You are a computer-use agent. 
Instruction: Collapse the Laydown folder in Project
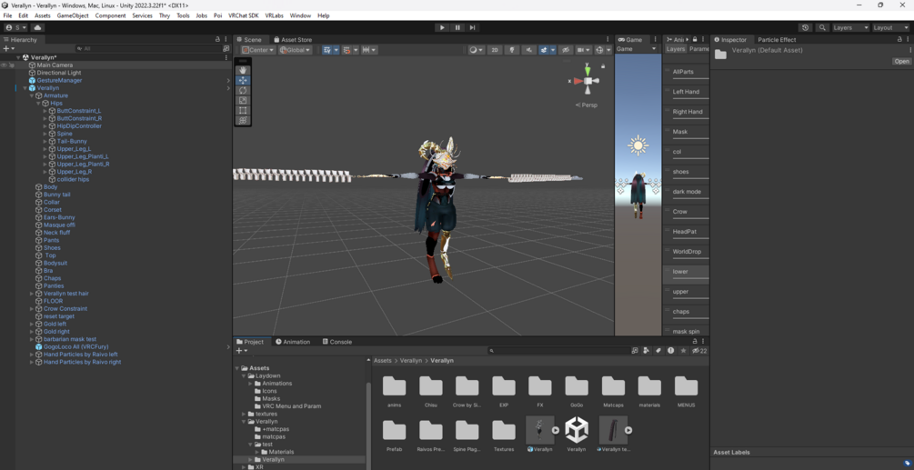click(x=245, y=375)
